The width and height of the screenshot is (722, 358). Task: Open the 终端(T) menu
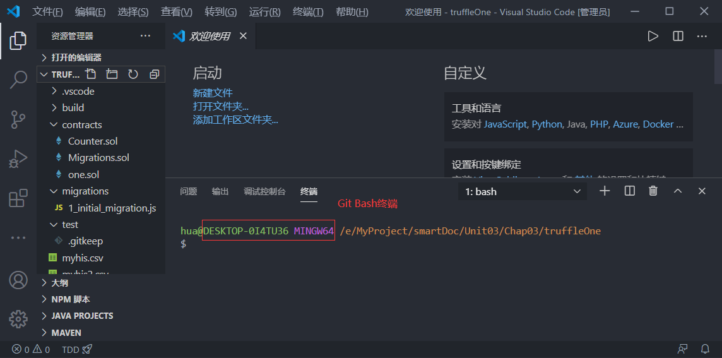click(x=308, y=12)
